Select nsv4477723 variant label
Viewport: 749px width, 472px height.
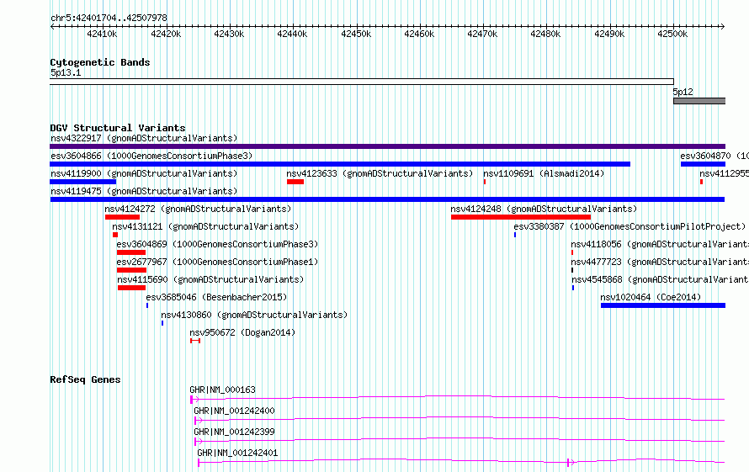tap(660, 262)
